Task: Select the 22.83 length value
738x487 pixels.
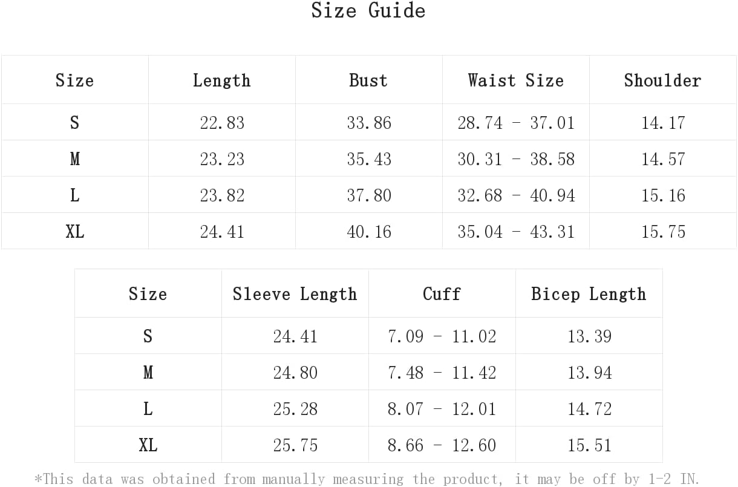Action: pyautogui.click(x=222, y=123)
